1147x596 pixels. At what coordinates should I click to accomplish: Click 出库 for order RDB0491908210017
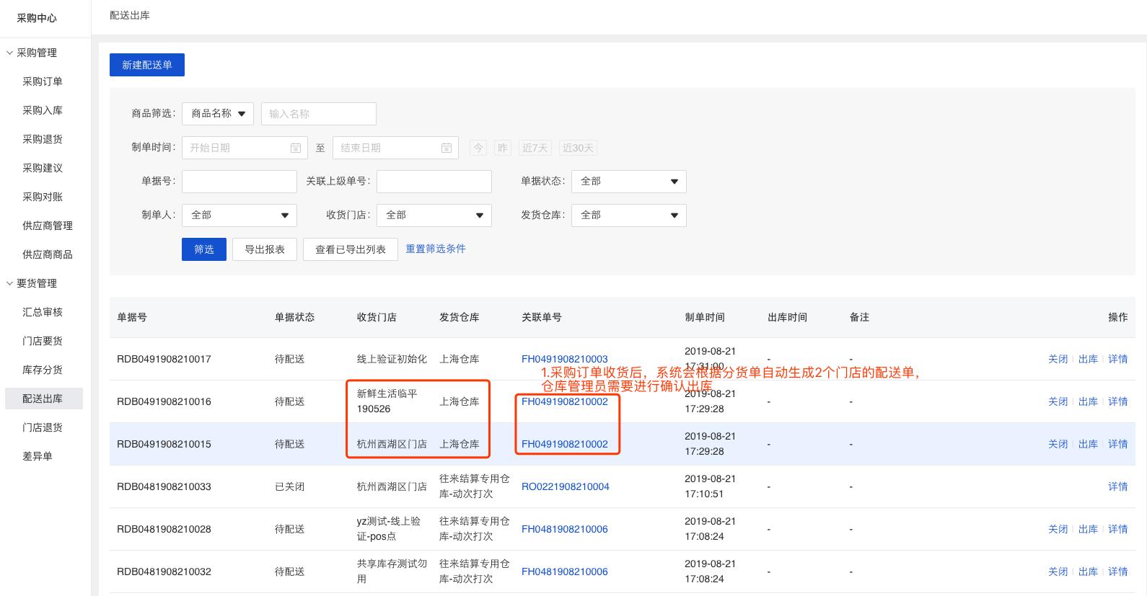pos(1088,359)
